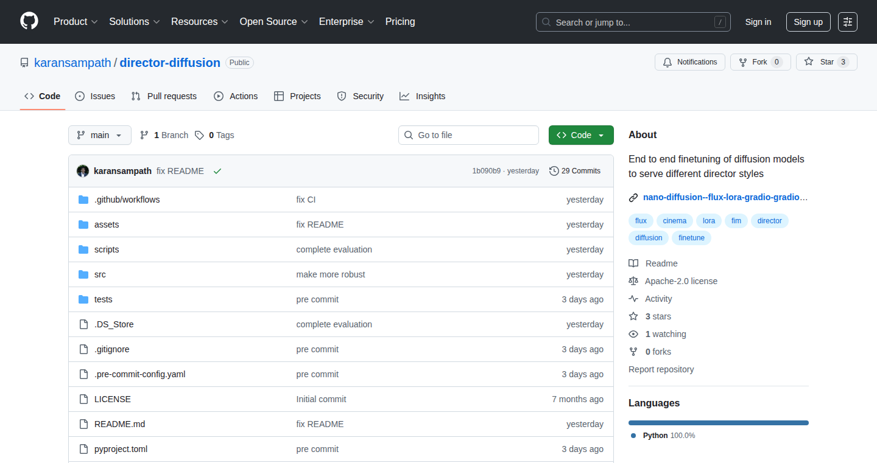Viewport: 877px width, 463px height.
Task: View the 29 Commits history
Action: point(575,171)
